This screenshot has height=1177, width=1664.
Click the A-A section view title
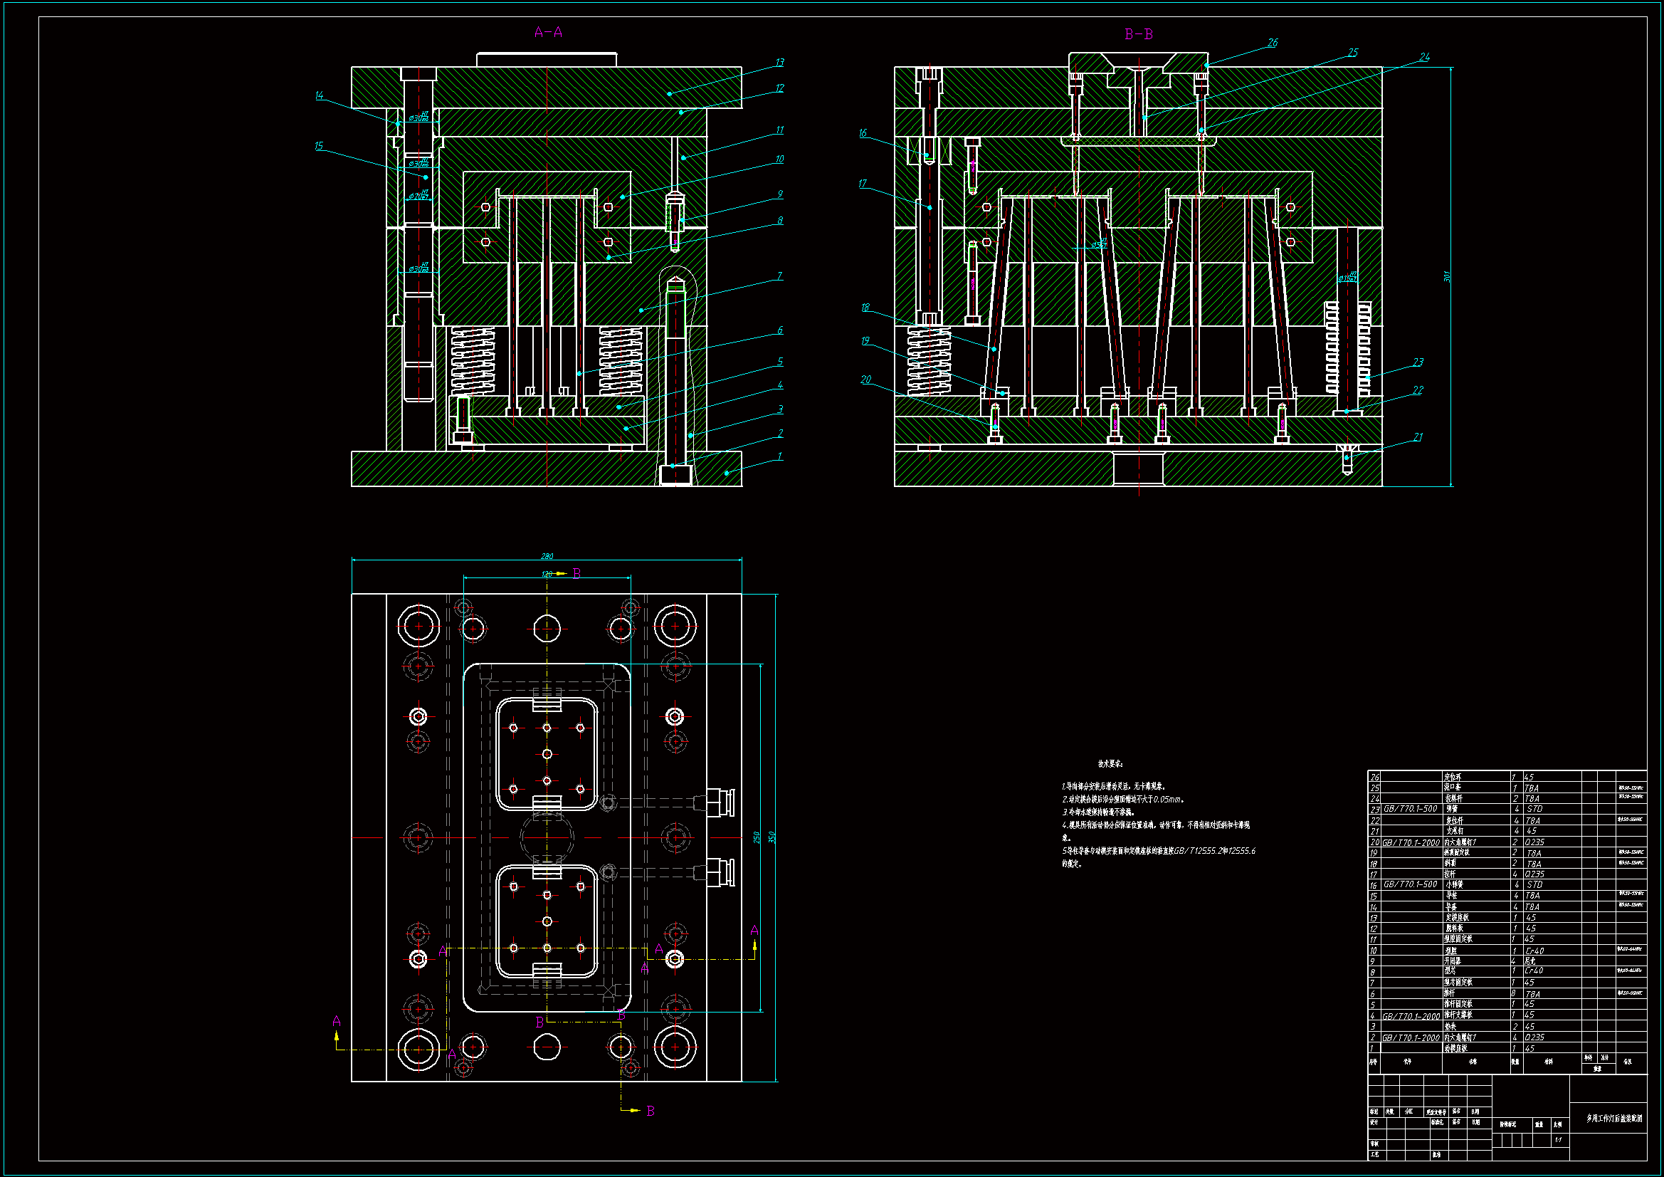(548, 33)
